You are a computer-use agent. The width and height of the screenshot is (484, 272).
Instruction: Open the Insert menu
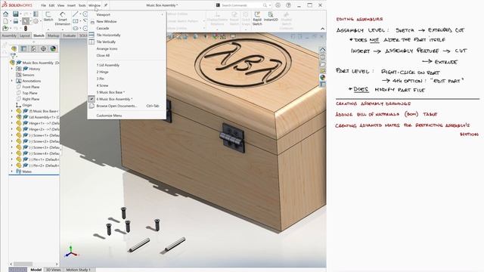tap(71, 5)
